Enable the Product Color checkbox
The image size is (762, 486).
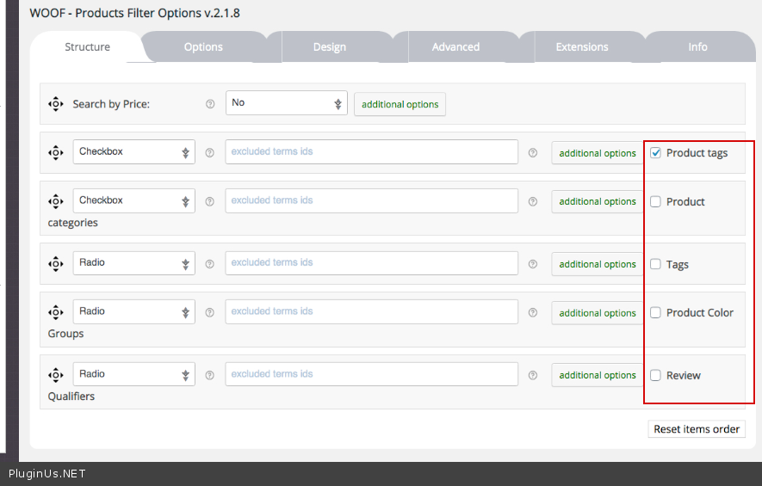point(656,312)
